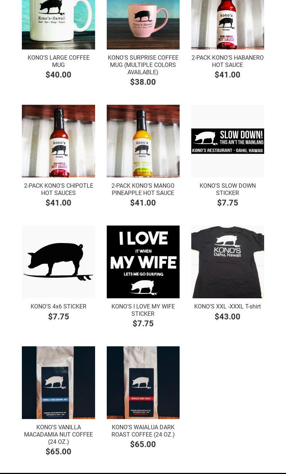Open the large white coffee mug image
The width and height of the screenshot is (286, 474).
[58, 24]
